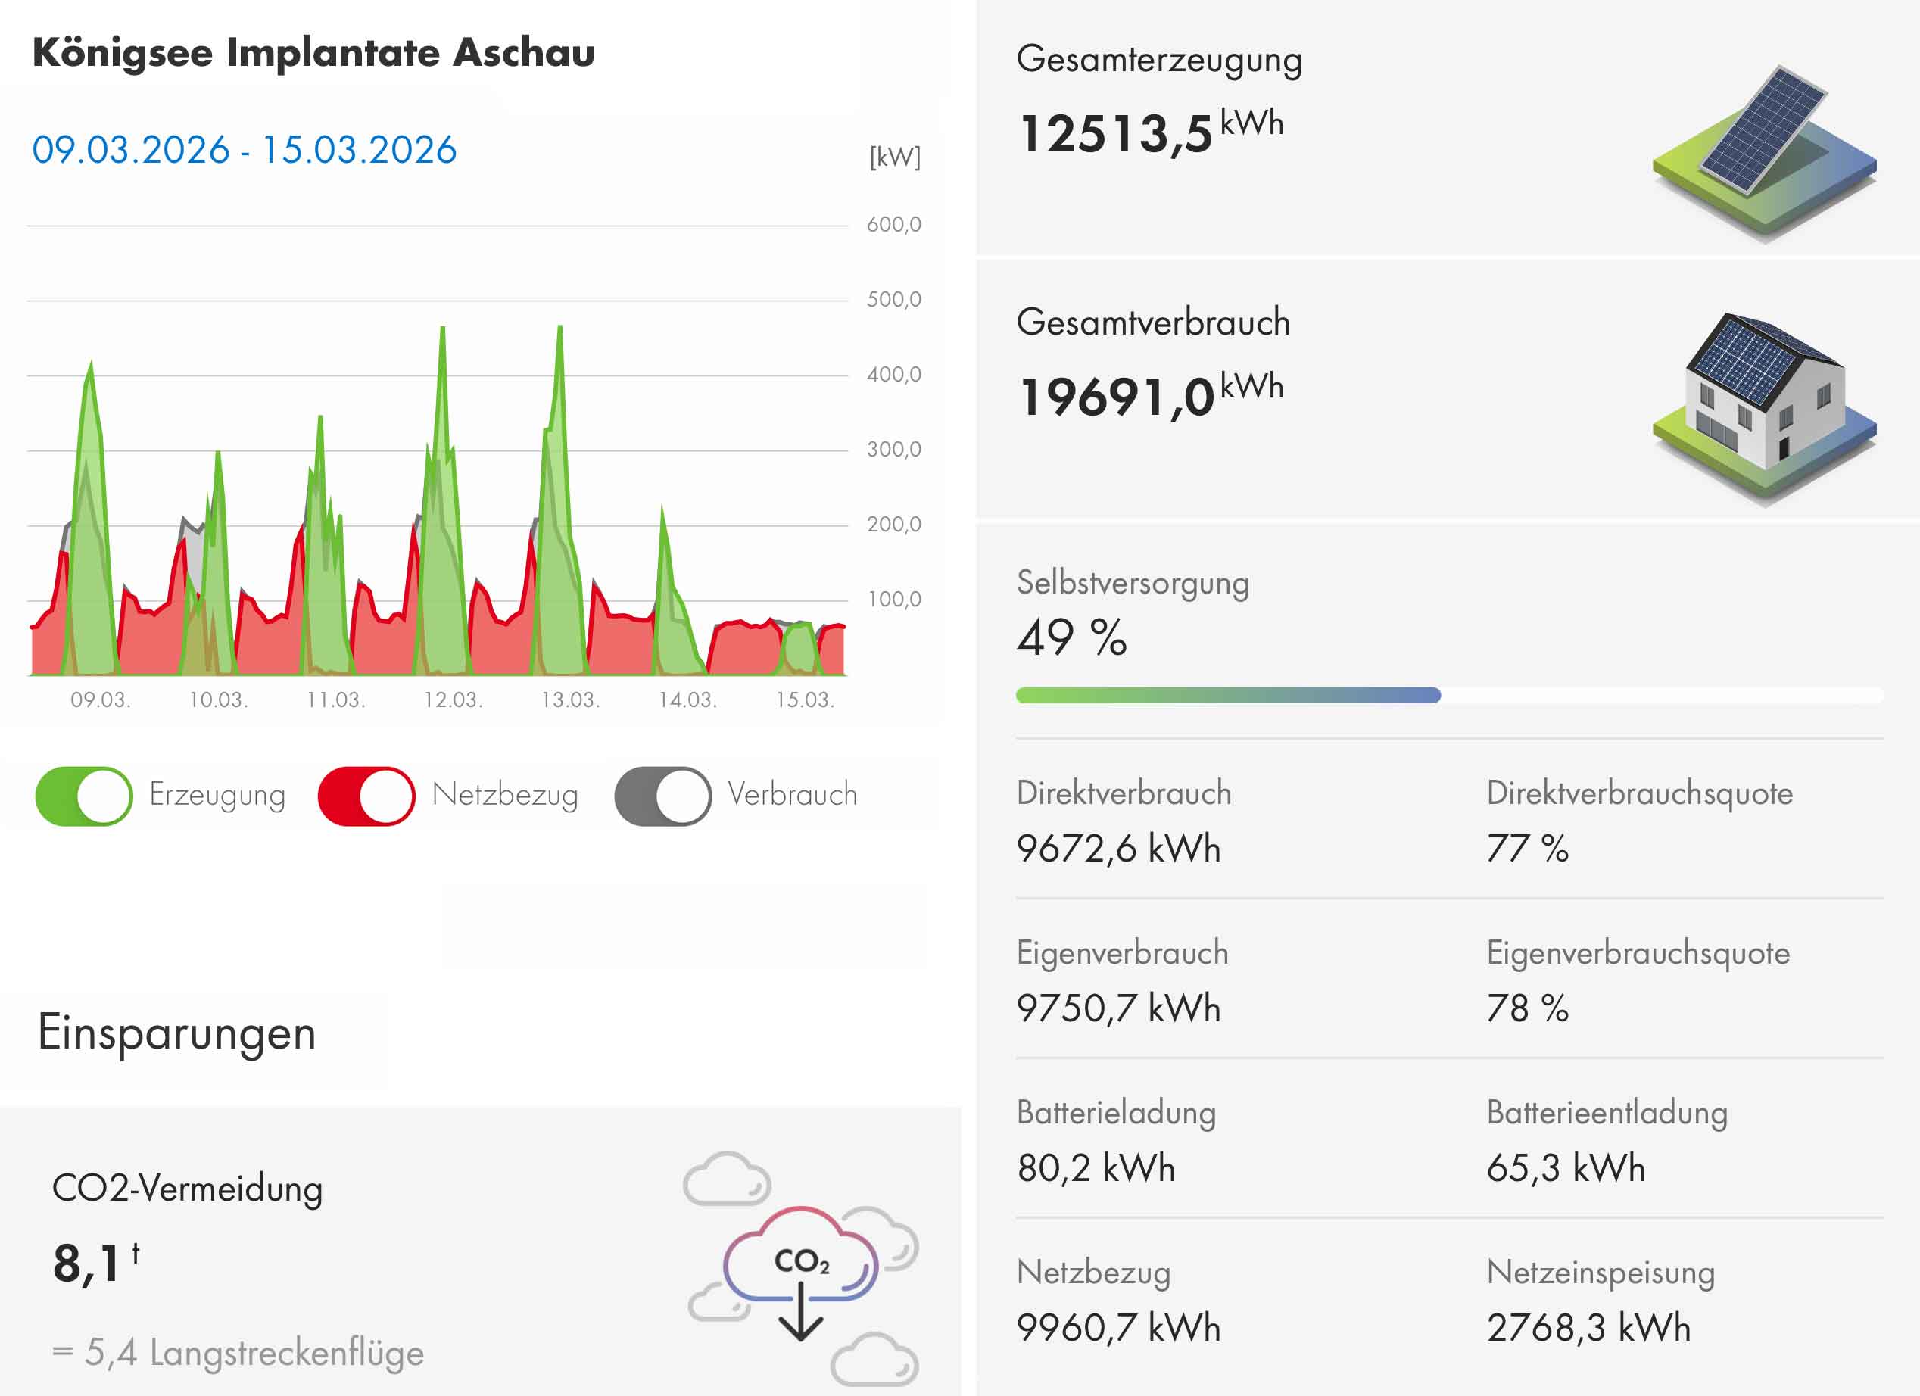Image resolution: width=1920 pixels, height=1396 pixels.
Task: Toggle the green Erzeugung switch
Action: point(84,796)
